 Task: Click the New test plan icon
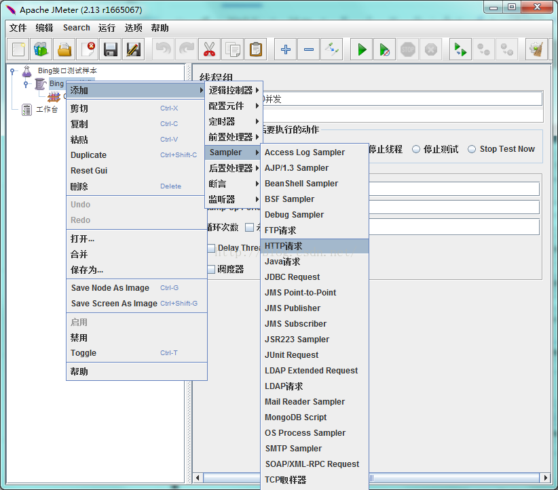pos(18,49)
